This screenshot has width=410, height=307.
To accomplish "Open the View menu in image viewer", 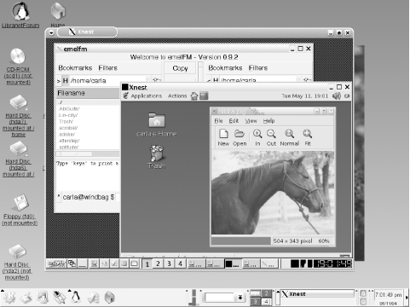I will click(x=251, y=121).
